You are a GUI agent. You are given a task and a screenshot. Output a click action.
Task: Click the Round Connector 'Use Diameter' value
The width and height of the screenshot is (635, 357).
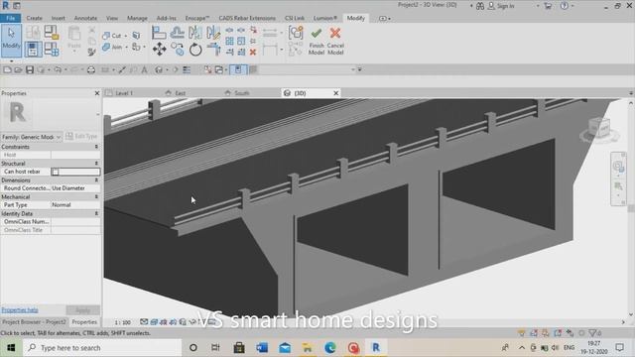(x=75, y=188)
